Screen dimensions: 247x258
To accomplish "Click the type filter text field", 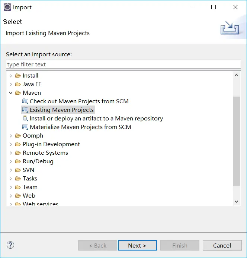I will pos(123,64).
